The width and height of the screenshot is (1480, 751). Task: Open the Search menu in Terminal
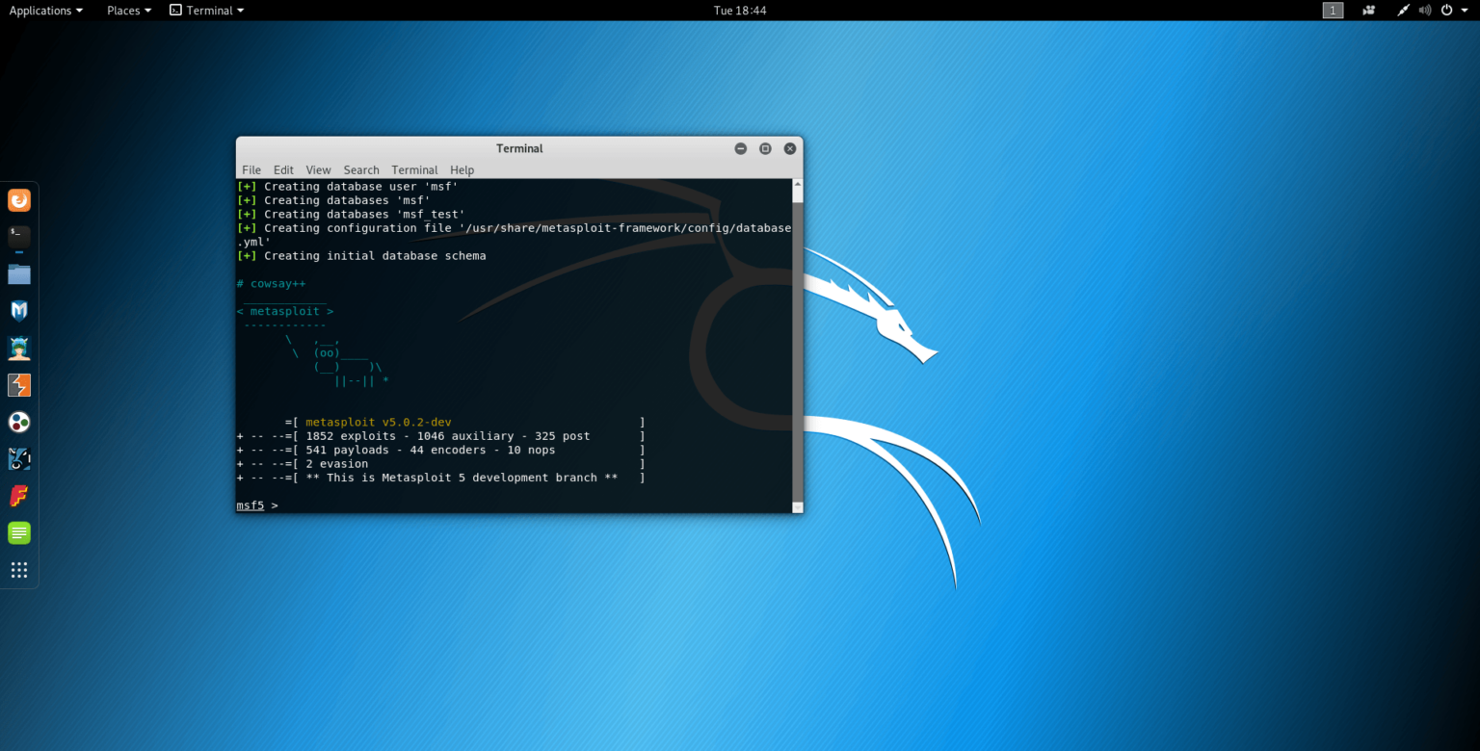(x=361, y=169)
